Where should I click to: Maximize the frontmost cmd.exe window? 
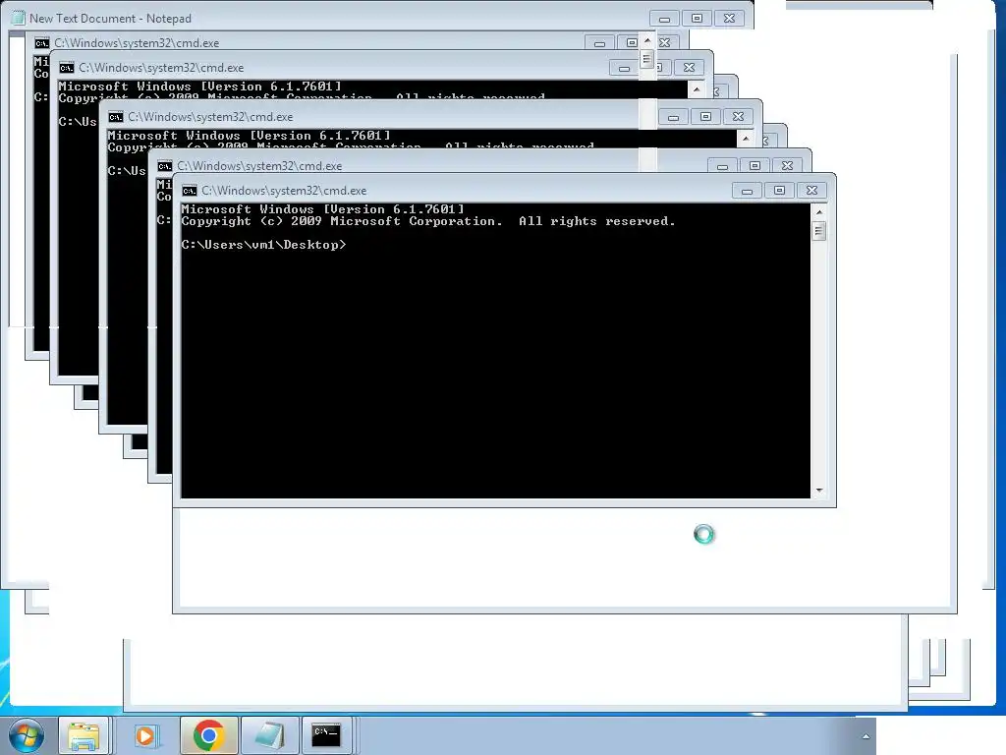tap(779, 191)
